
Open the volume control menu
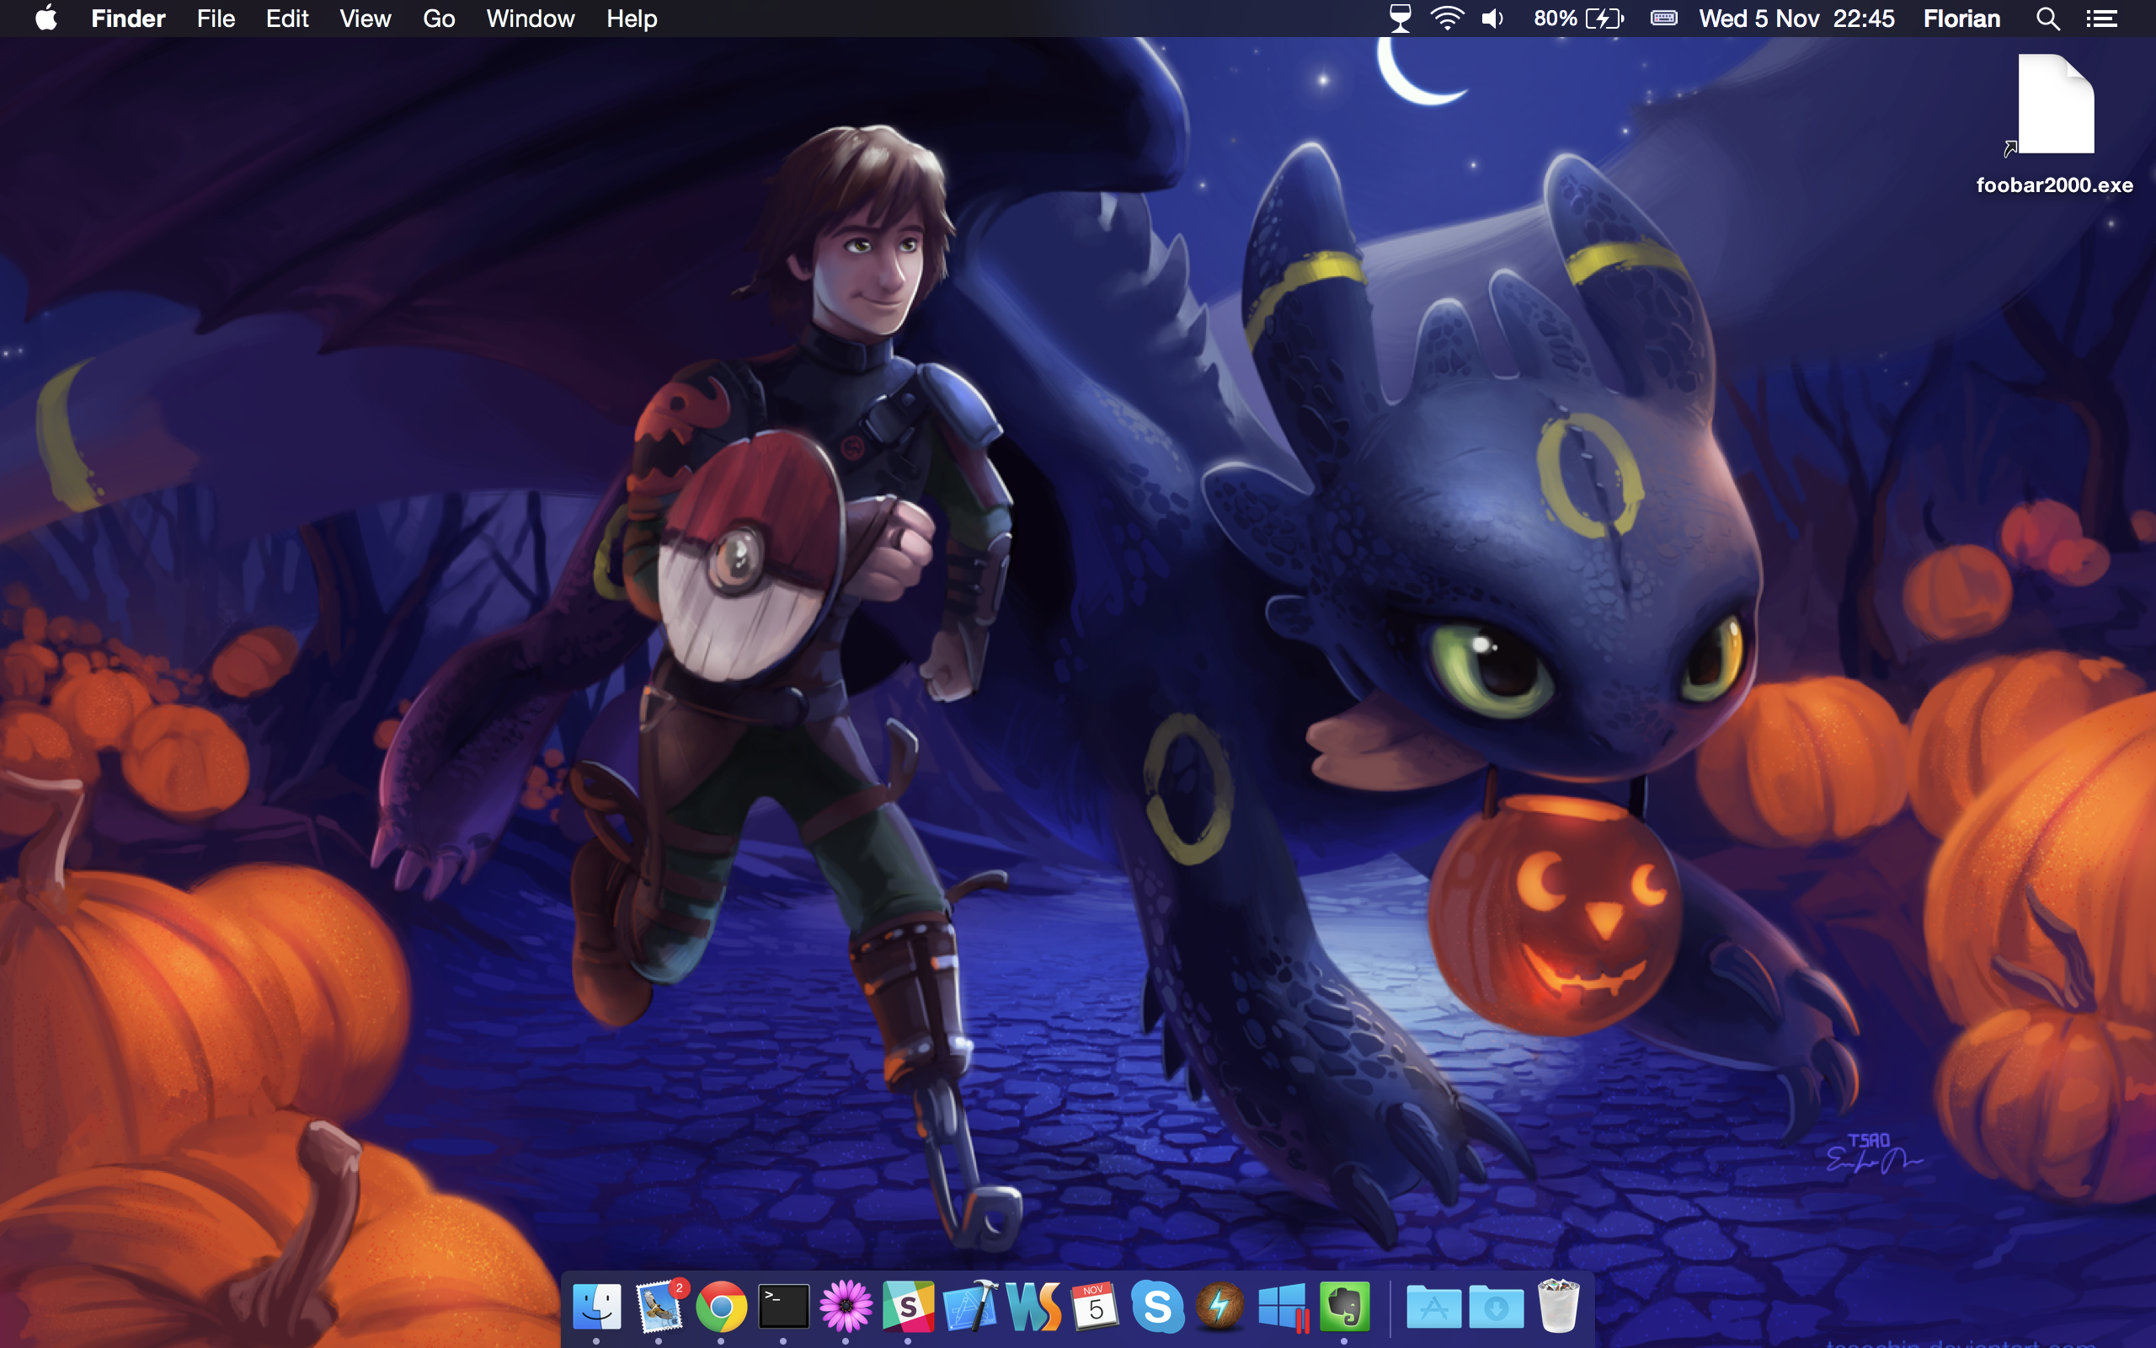coord(1492,19)
